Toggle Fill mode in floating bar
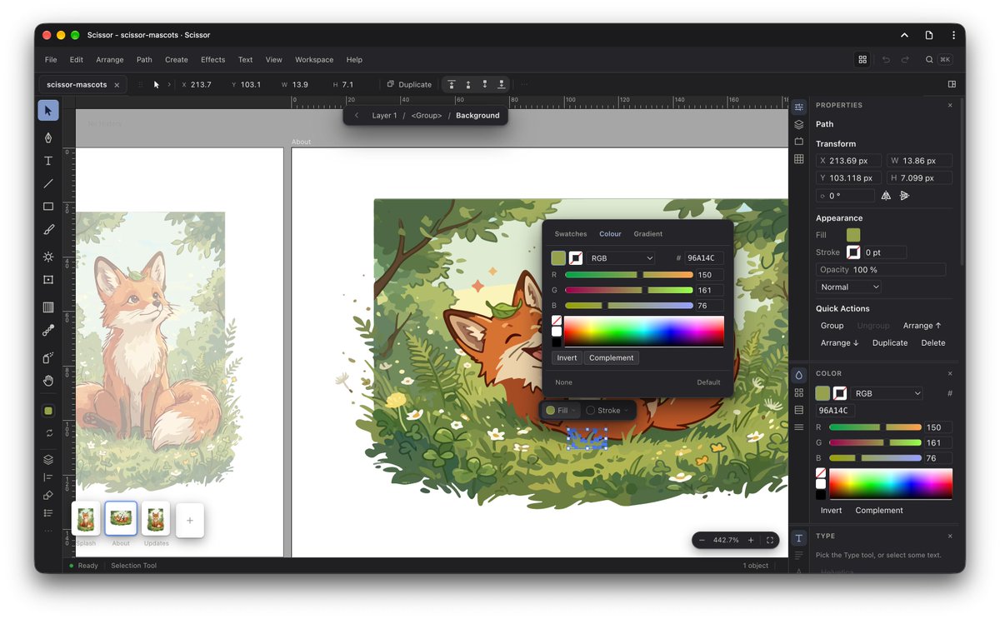The image size is (1000, 619). click(x=561, y=411)
